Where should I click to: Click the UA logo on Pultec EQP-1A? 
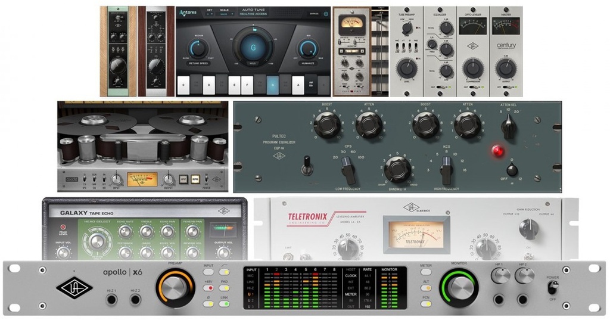point(279,156)
